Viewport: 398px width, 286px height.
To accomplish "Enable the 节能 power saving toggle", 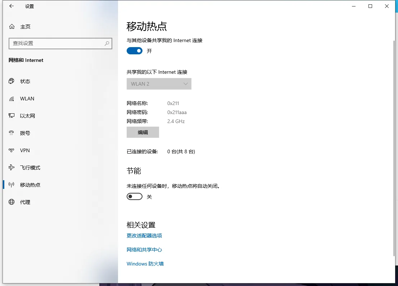I will 135,197.
